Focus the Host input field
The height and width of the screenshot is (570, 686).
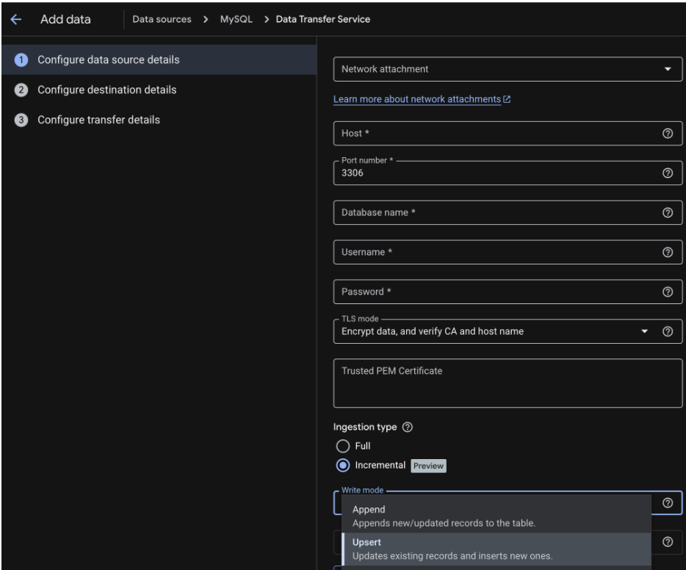pos(508,134)
